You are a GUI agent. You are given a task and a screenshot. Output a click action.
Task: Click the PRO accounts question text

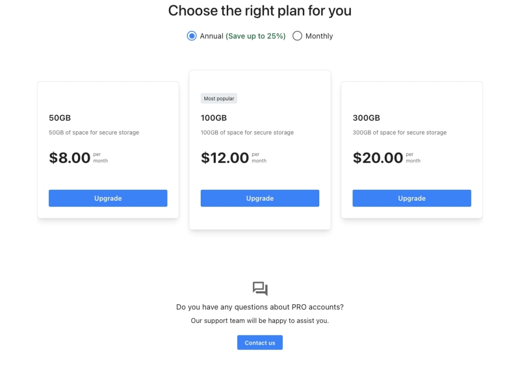tap(259, 307)
